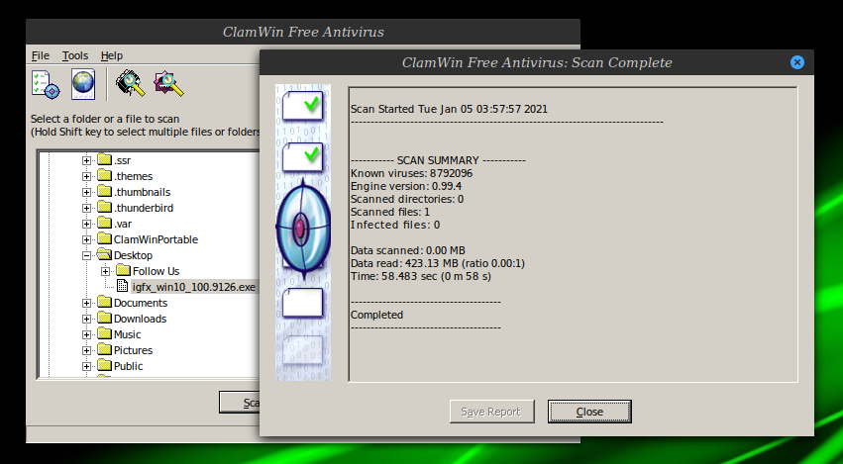Expand the Music folder node
Viewport: 843px width, 464px height.
click(x=86, y=334)
